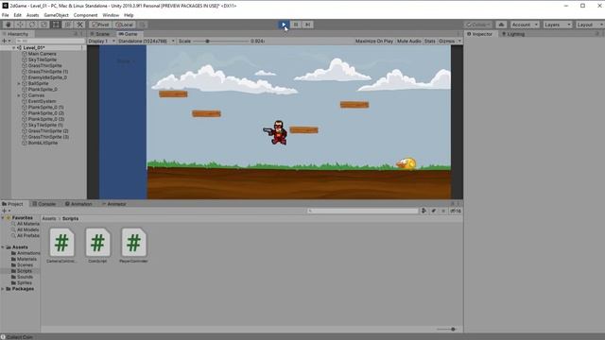The height and width of the screenshot is (340, 605).
Task: Select EnemyIdleSprite_0 in Hierarchy
Action: (x=47, y=77)
